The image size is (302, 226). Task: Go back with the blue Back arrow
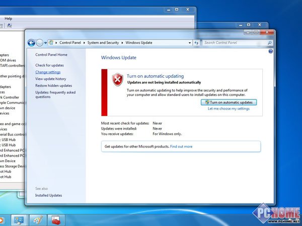tap(31, 43)
